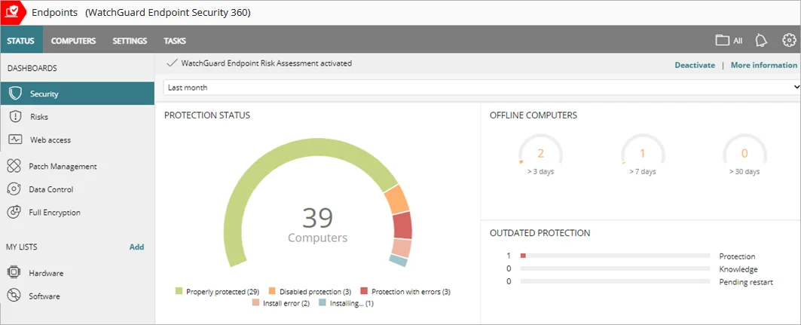Click the Protection outdated bar

[x=615, y=256]
